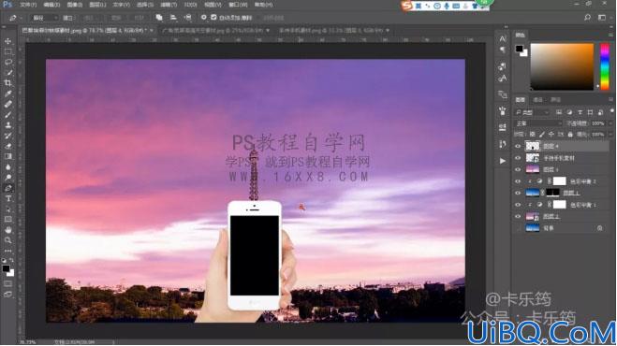Image resolution: width=617 pixels, height=346 pixels.
Task: Hide the top layer 图层 4
Action: (x=518, y=146)
